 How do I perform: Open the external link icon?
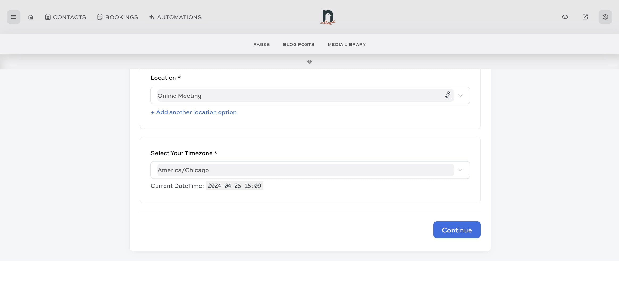[x=585, y=17]
